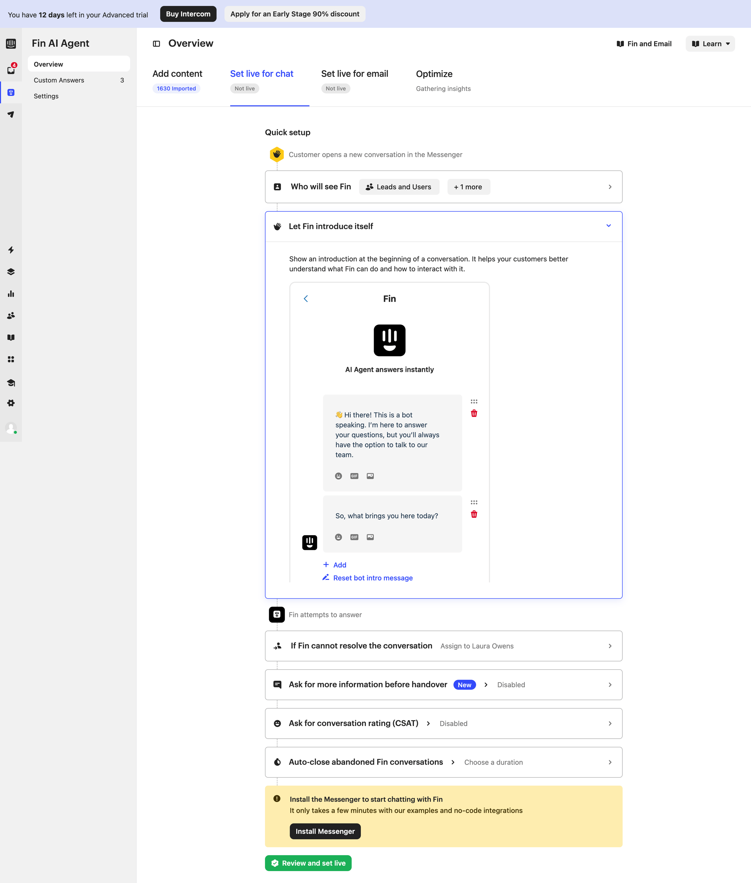Viewport: 751px width, 883px height.
Task: Open the Outbound paper plane icon
Action: point(11,114)
